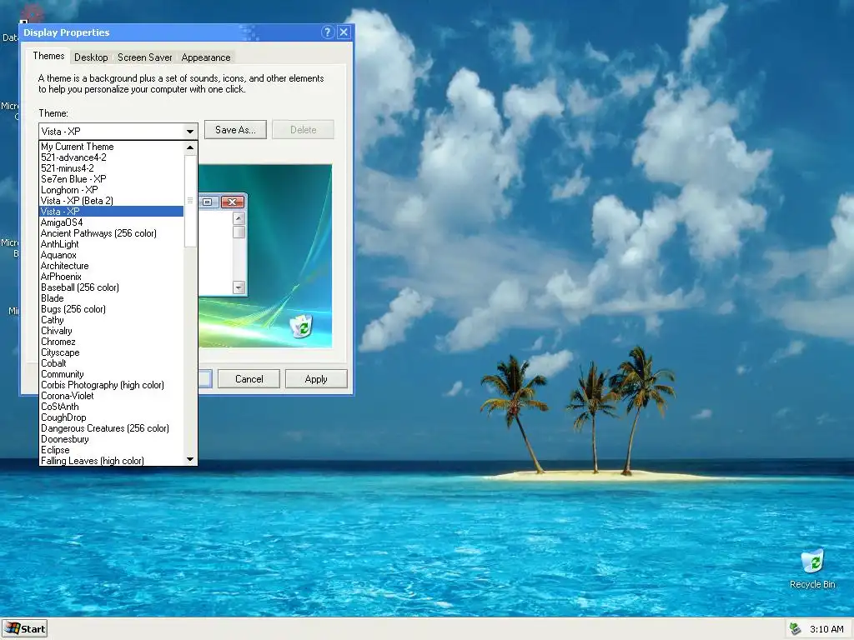854x640 pixels.
Task: Select Baseball (256 color) theme
Action: (x=112, y=287)
